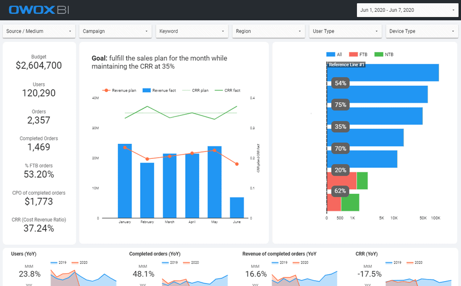
Task: Click the red FTB legend swatch
Action: click(353, 54)
